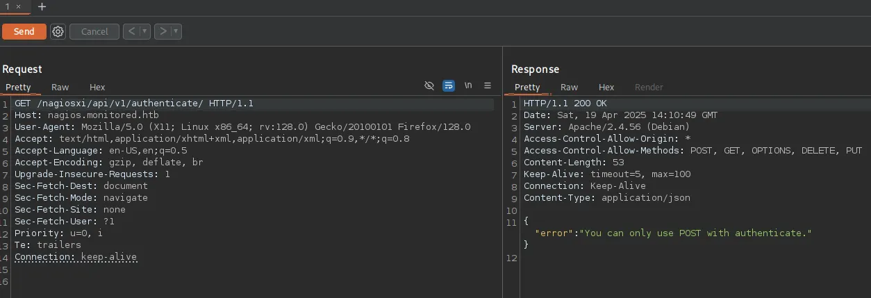Switch request view to Hex tab
Screen dimensions: 871x298
tap(97, 87)
